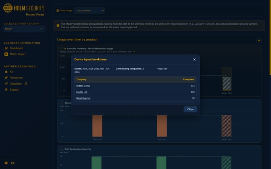Click the Computers column header

188,80
